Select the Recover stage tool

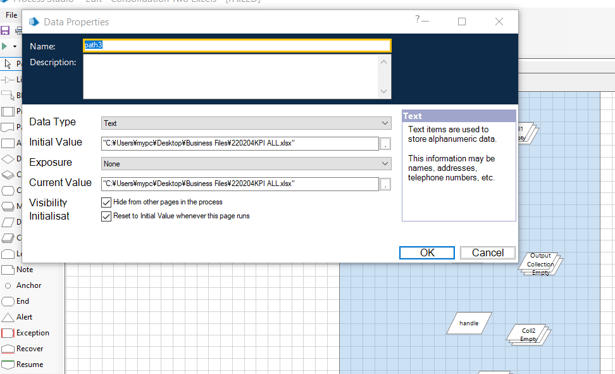tap(29, 349)
